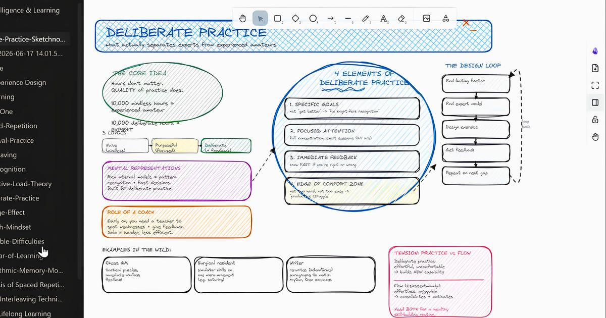Screen dimensions: 606x318
Task: Select the Diamond shape tool
Action: tap(295, 19)
